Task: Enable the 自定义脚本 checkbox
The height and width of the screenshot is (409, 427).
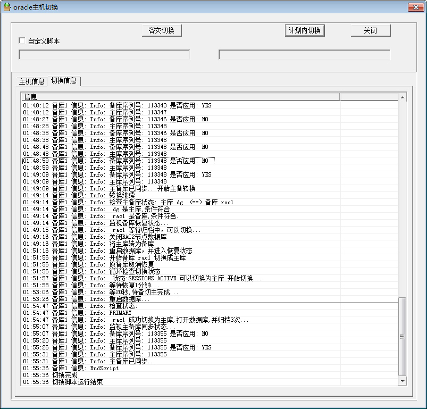Action: click(x=22, y=40)
